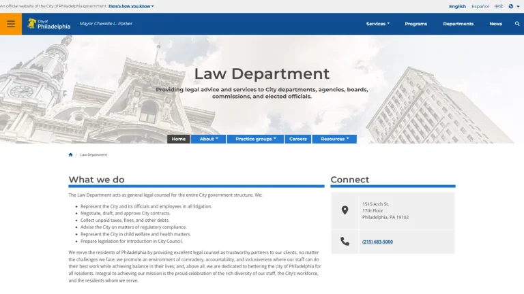Select the Careers tab
This screenshot has width=524, height=294.
[x=297, y=139]
